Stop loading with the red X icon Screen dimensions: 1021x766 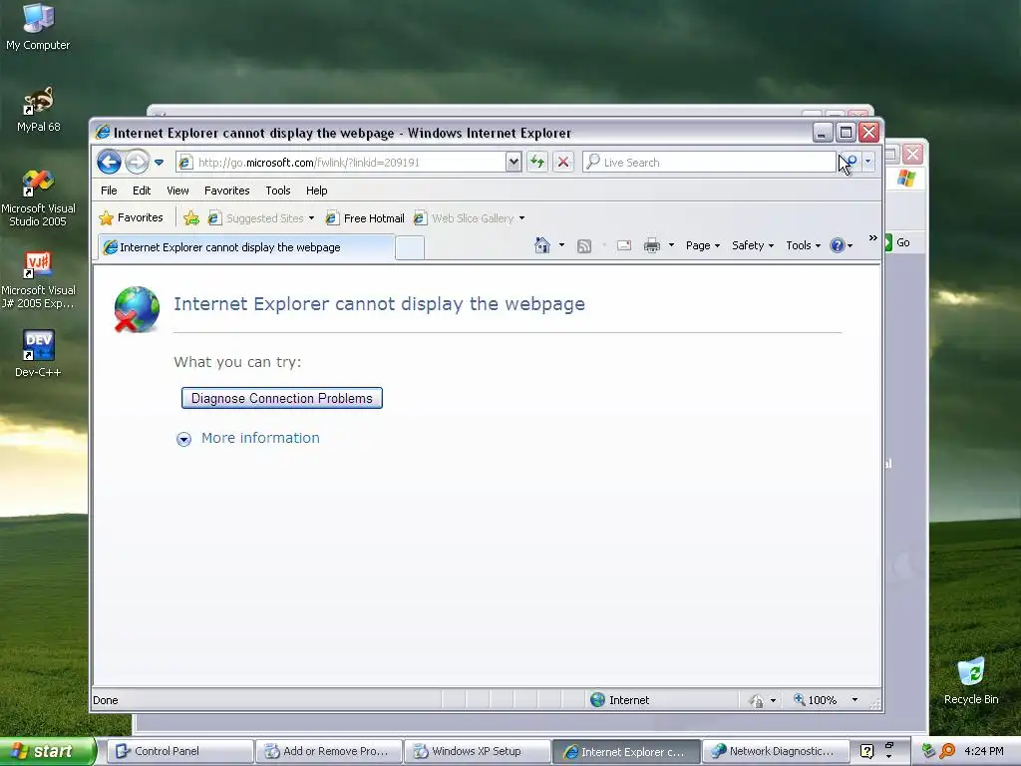coord(563,163)
